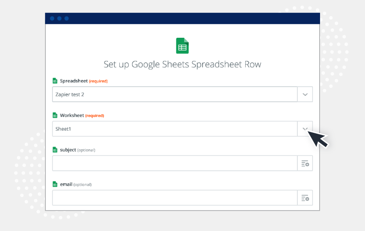Click the second window control dot
Image resolution: width=365 pixels, height=231 pixels.
59,18
